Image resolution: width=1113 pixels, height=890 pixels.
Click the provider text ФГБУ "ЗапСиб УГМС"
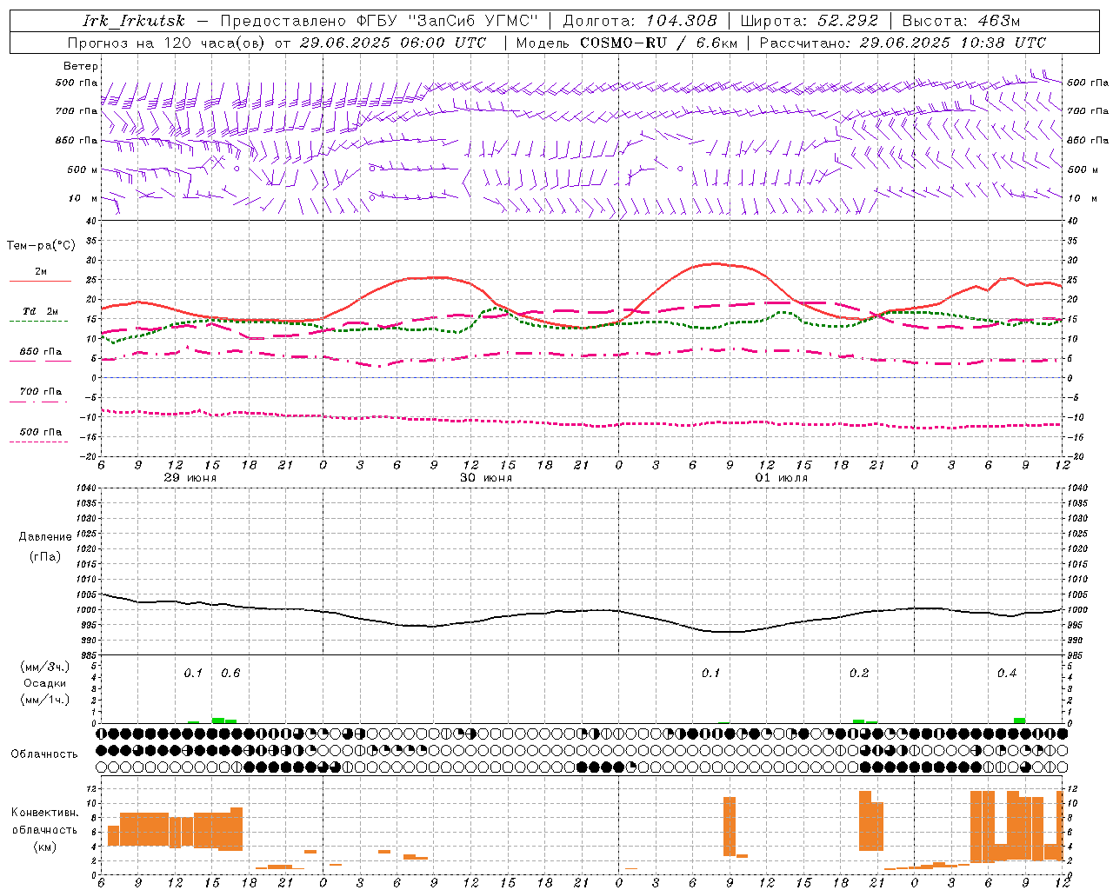pyautogui.click(x=448, y=21)
